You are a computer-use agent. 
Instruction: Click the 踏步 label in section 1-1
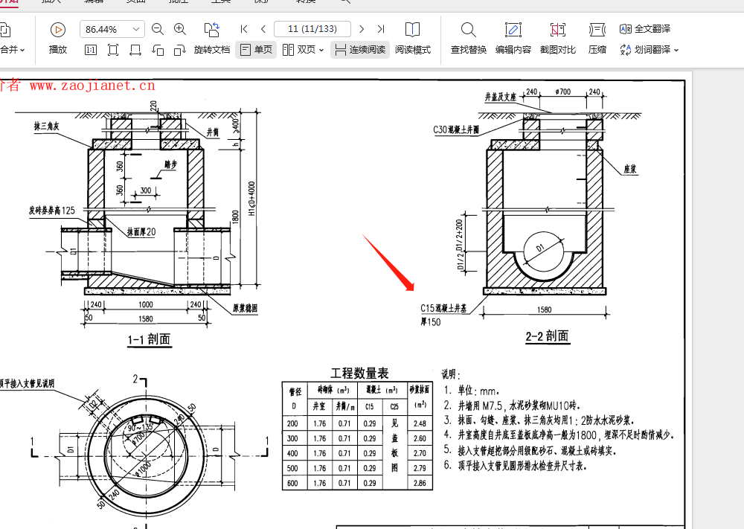point(171,164)
